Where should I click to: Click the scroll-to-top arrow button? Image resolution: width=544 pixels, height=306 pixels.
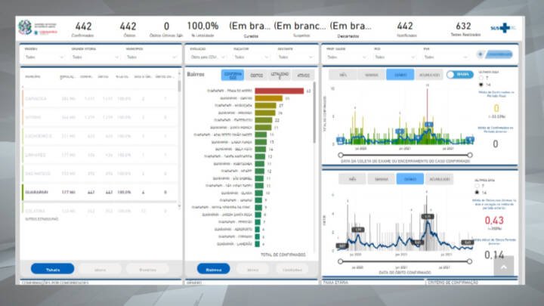(x=504, y=266)
